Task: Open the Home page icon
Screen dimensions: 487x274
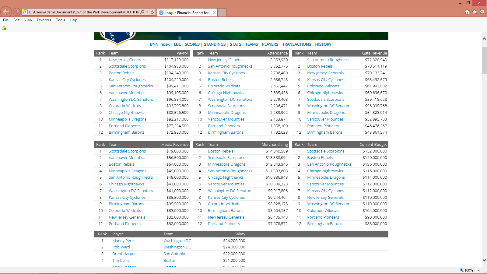Action: [x=467, y=12]
